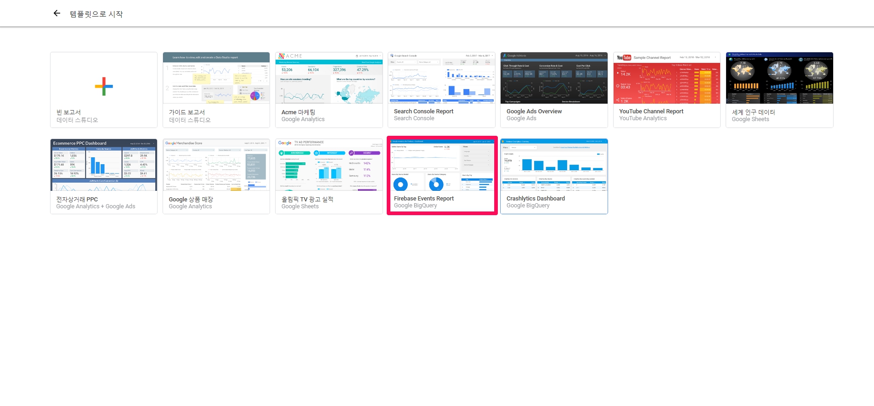874x406 pixels.
Task: Open the highlighted Firebase Events Report thumbnail
Action: click(x=442, y=165)
